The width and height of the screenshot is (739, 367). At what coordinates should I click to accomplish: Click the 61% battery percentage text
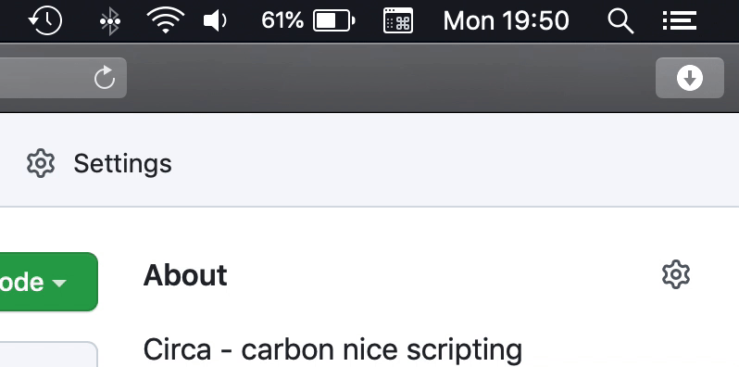point(282,20)
